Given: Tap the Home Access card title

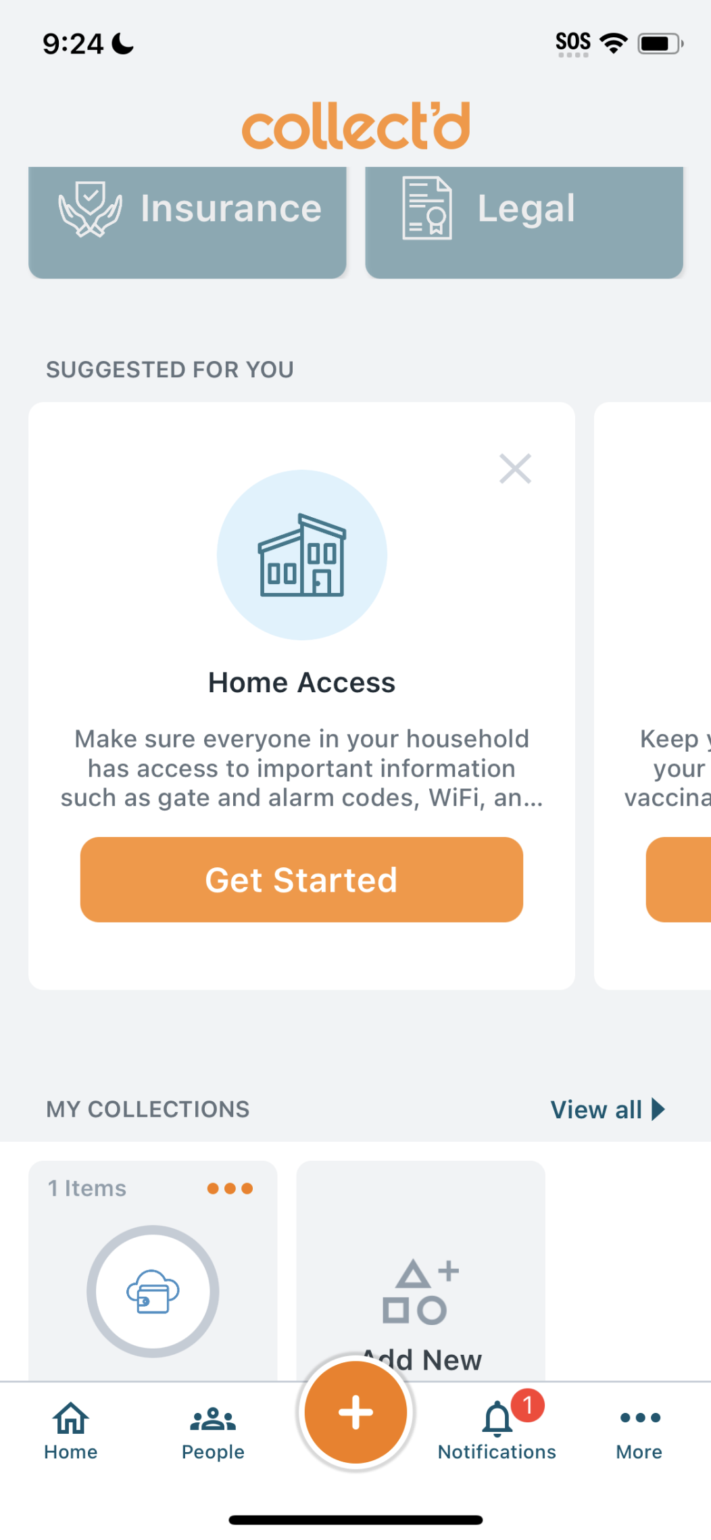Looking at the screenshot, I should coord(301,683).
